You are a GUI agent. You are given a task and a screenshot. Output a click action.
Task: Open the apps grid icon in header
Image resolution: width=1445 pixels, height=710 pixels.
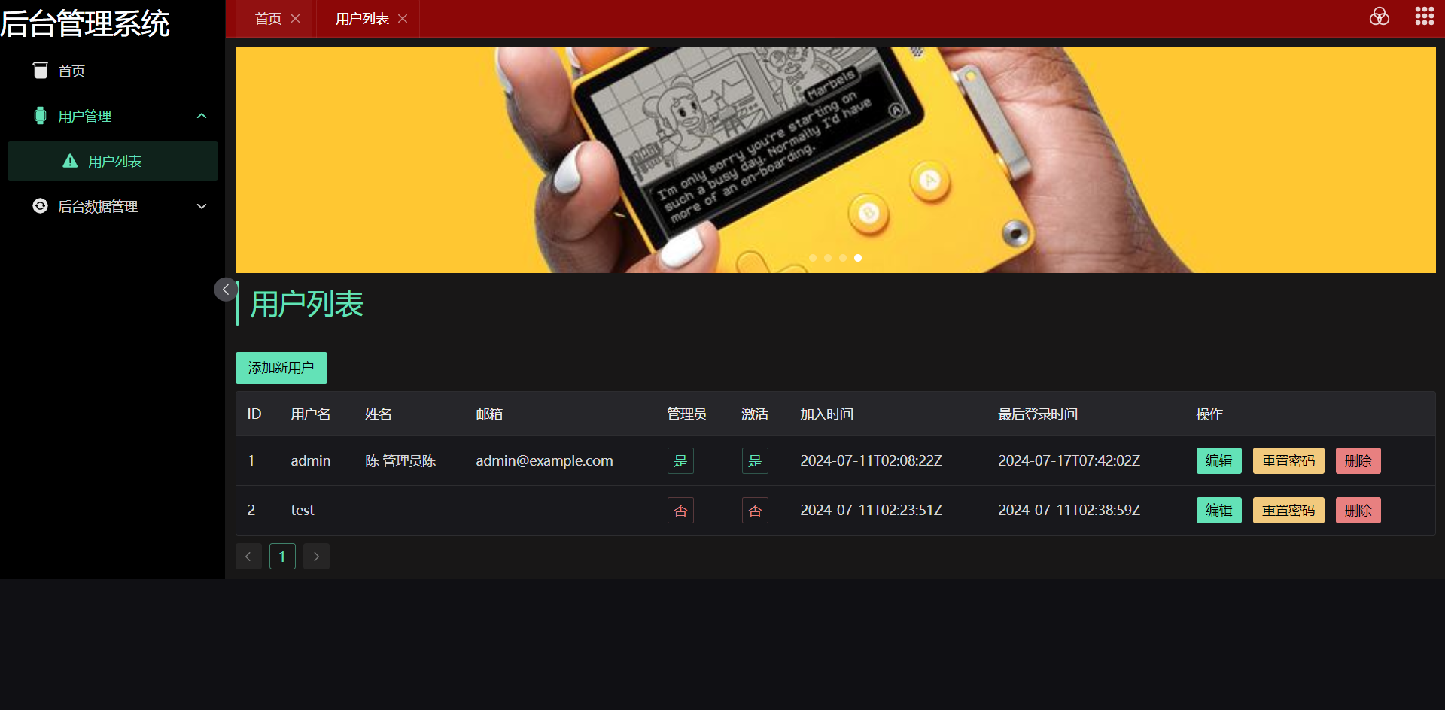pos(1424,17)
